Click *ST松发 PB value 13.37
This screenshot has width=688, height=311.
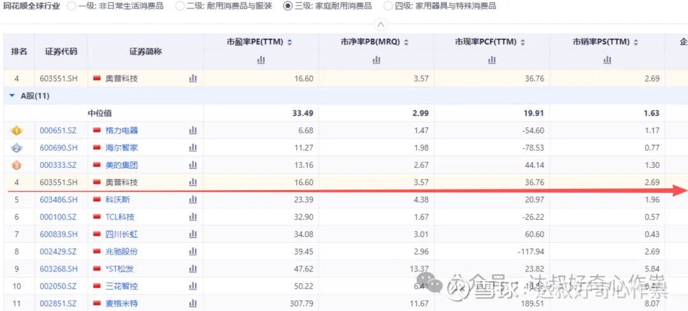[419, 268]
